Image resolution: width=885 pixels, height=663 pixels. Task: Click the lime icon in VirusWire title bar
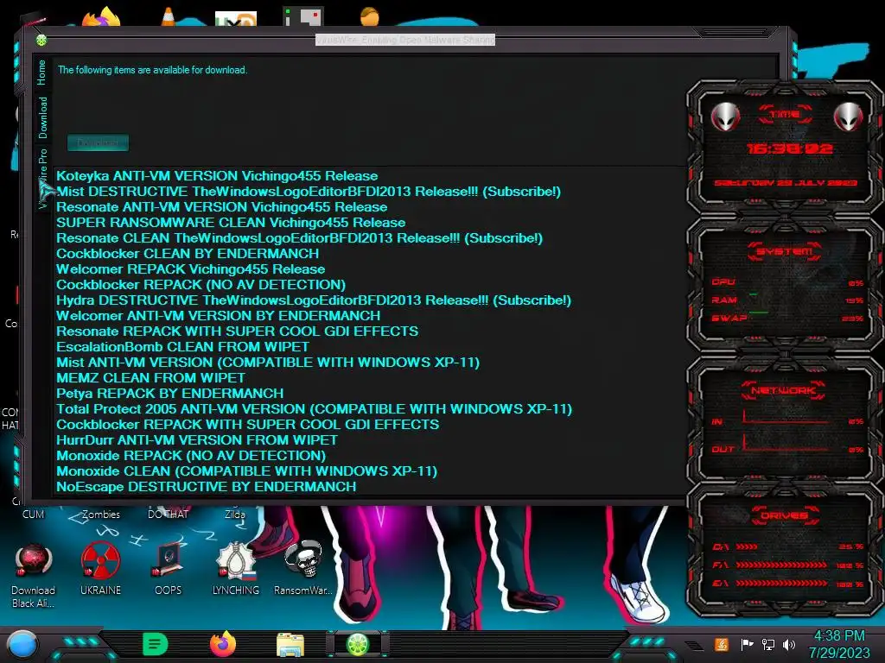click(41, 40)
